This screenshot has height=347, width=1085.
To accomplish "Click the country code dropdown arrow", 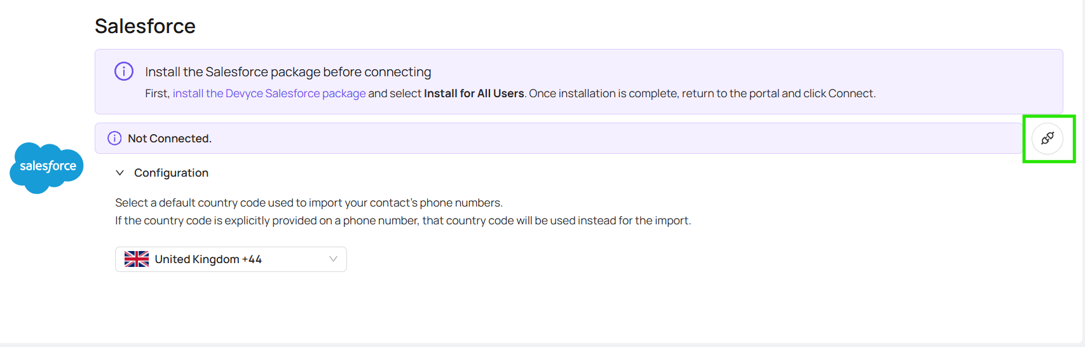I will point(333,259).
